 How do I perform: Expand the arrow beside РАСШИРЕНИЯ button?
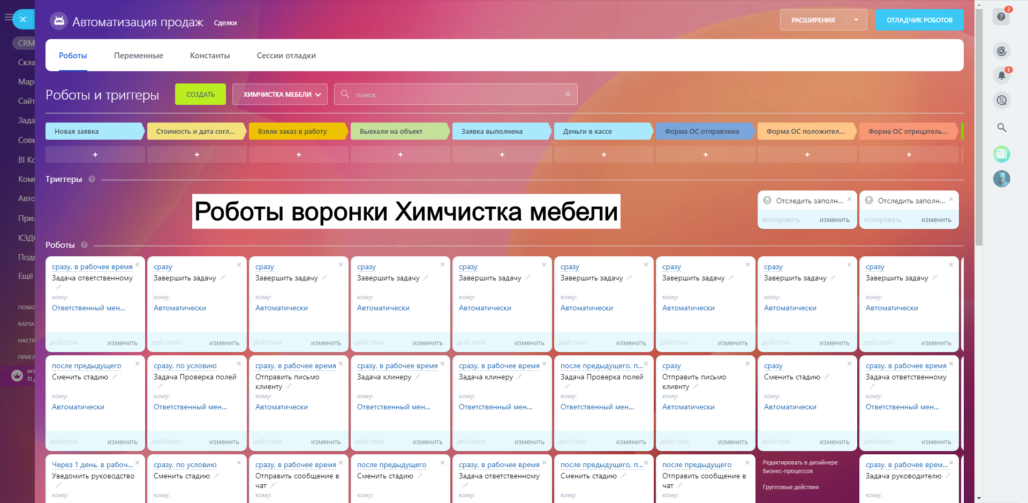[856, 20]
